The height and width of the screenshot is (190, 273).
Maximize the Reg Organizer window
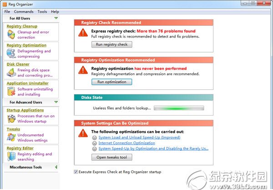pos(253,3)
